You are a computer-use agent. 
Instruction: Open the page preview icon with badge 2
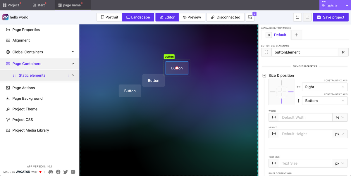tap(250, 17)
